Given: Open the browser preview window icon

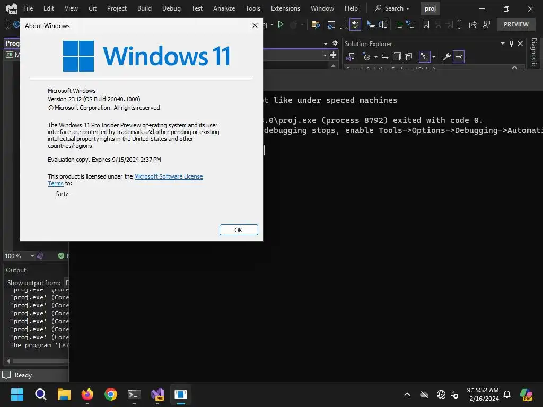Looking at the screenshot, I should pyautogui.click(x=331, y=24).
